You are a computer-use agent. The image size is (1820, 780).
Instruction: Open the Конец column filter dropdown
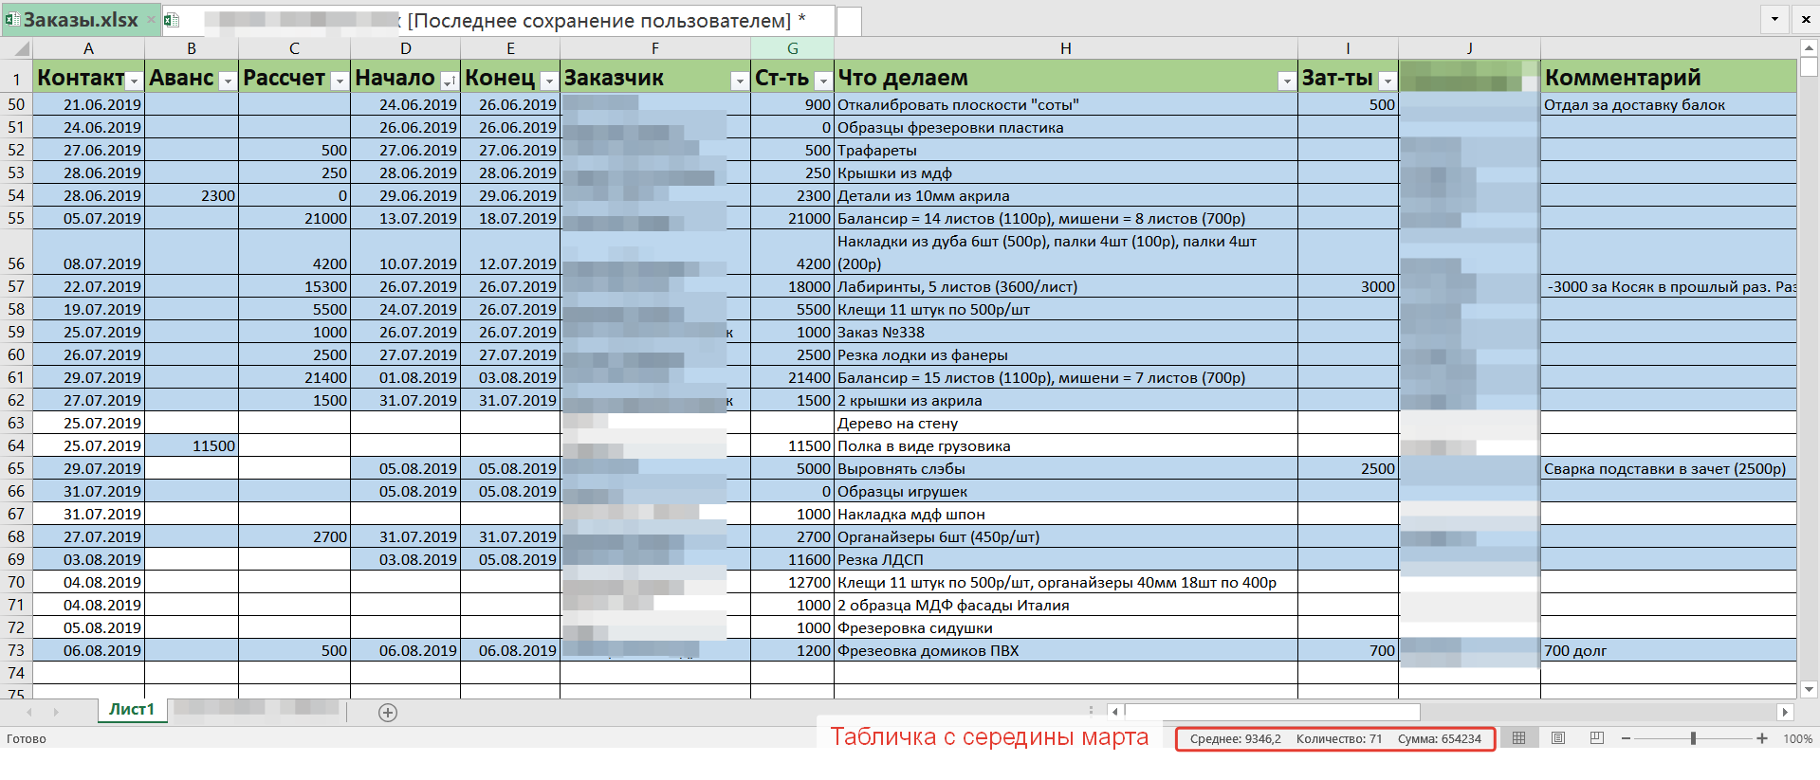(x=549, y=81)
